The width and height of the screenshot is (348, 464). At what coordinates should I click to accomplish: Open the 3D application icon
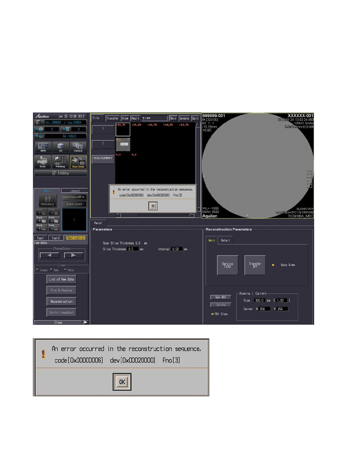[x=61, y=147]
